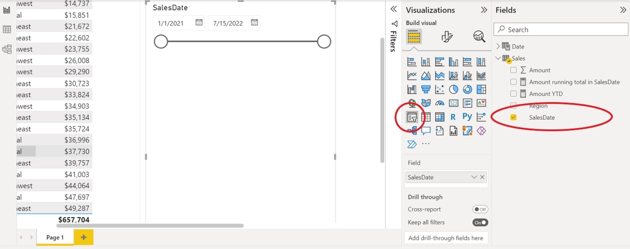Open the Analytics magnifier icon
Screen dimensions: 630x249
tap(479, 36)
